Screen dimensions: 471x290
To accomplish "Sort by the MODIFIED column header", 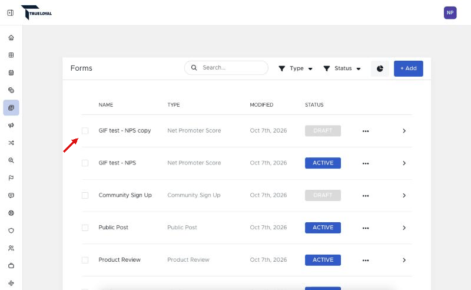I will click(261, 105).
